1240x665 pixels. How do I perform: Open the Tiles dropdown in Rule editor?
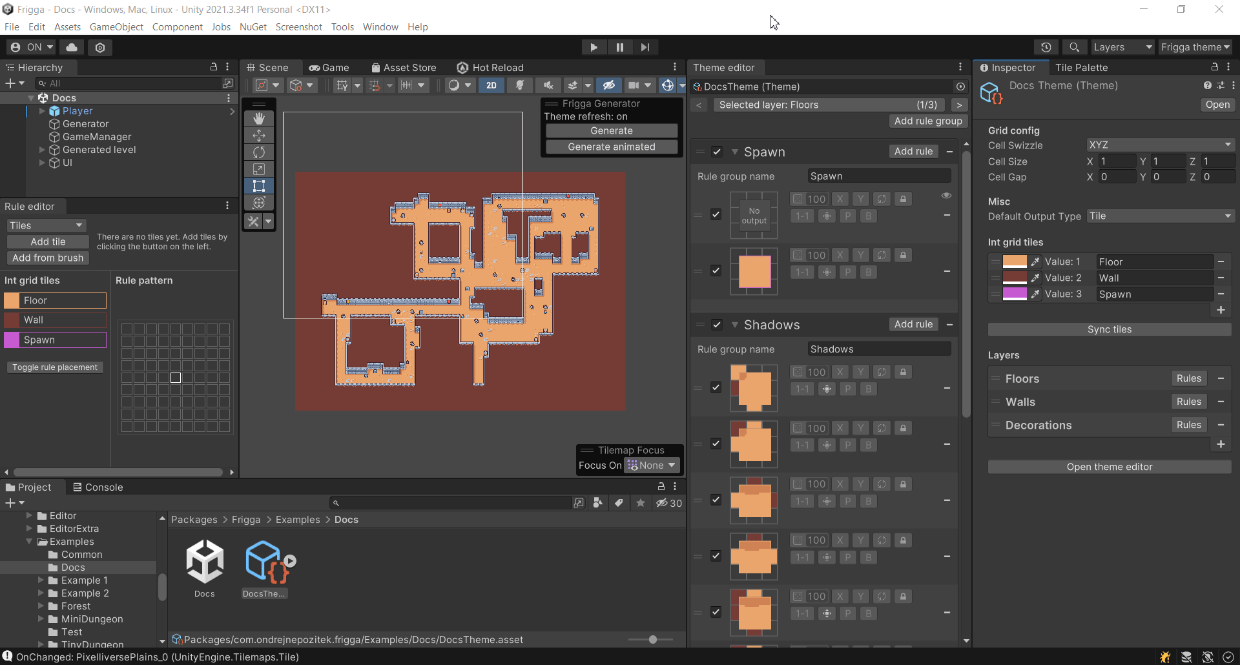tap(46, 225)
